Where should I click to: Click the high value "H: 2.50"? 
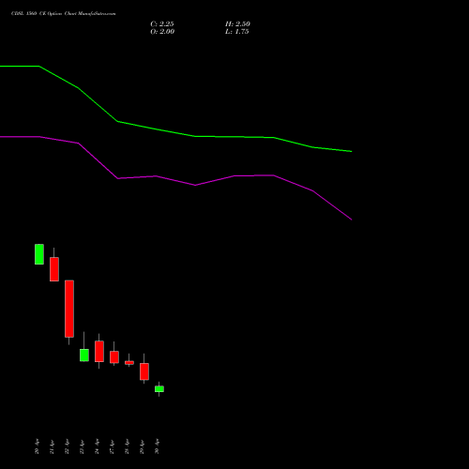tap(237, 24)
